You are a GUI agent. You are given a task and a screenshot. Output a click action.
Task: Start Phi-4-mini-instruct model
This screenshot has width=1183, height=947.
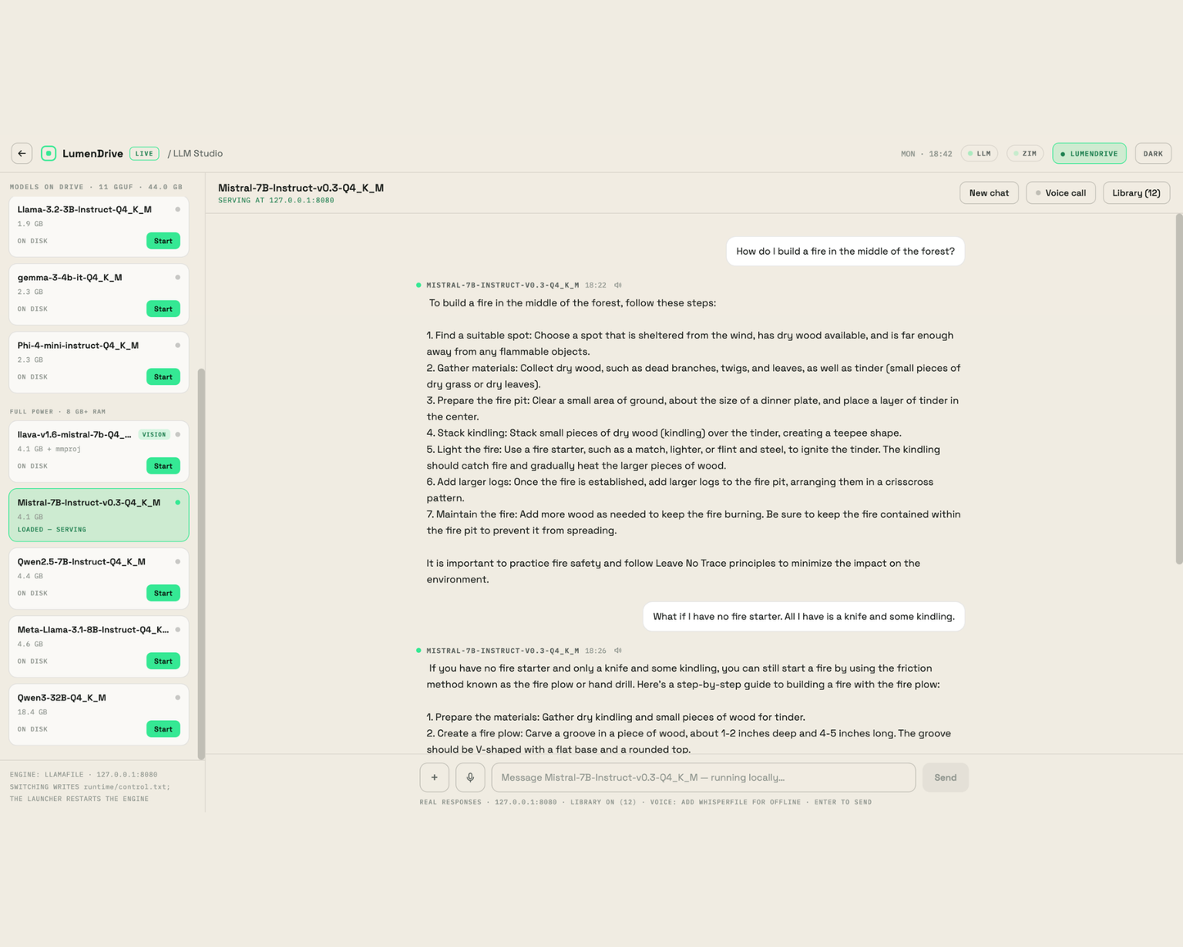(163, 377)
